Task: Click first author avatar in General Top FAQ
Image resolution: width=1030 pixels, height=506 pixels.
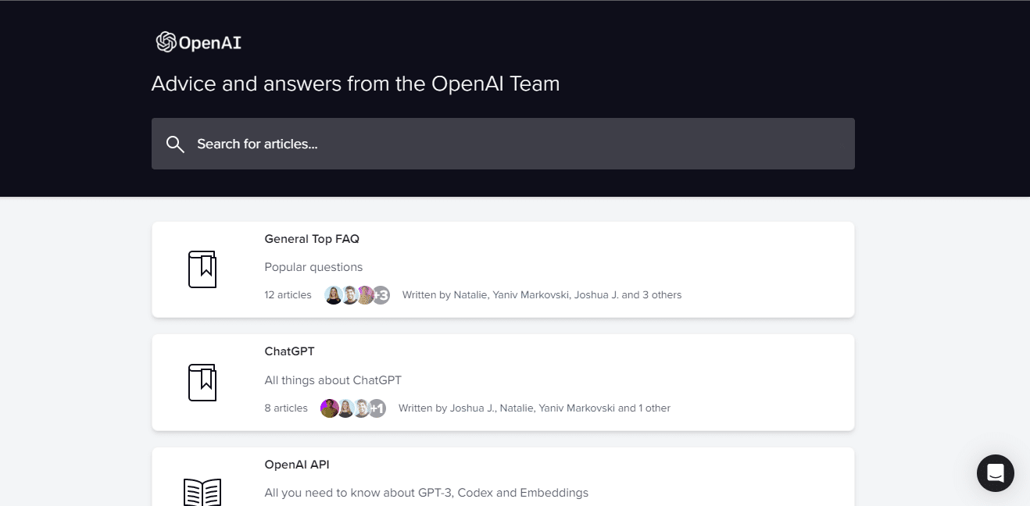Action: 334,295
